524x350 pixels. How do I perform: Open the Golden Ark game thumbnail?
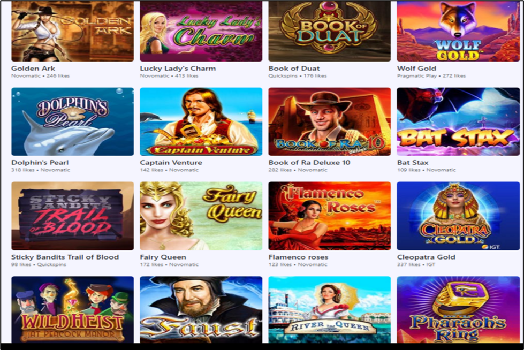[x=72, y=31]
